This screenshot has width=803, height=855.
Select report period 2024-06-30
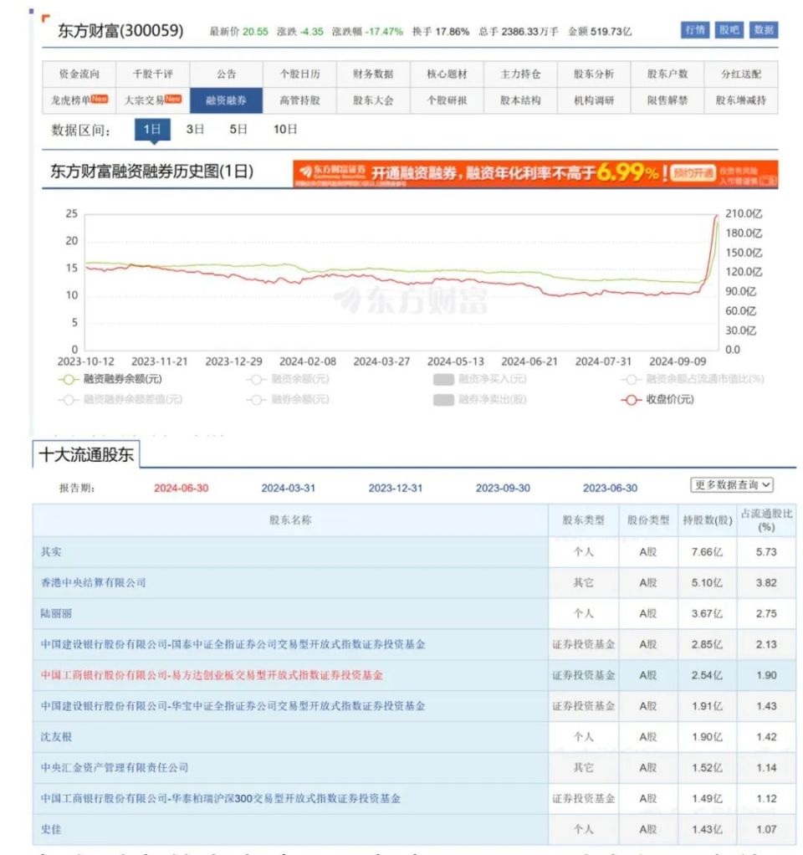pos(181,488)
